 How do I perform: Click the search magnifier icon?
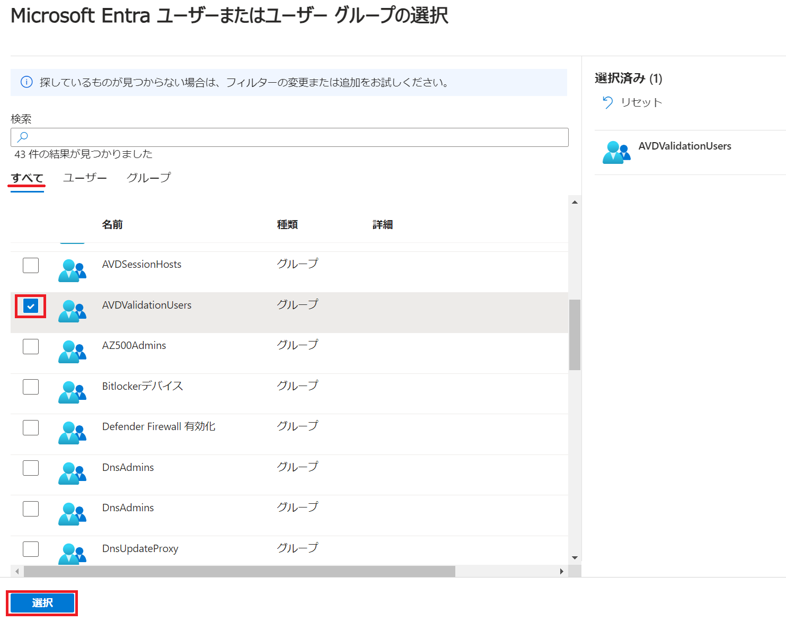(x=23, y=137)
